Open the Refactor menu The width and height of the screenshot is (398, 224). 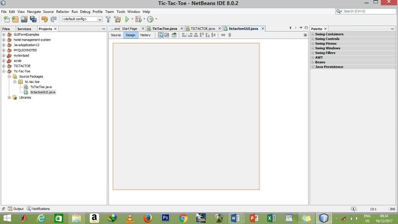62,12
